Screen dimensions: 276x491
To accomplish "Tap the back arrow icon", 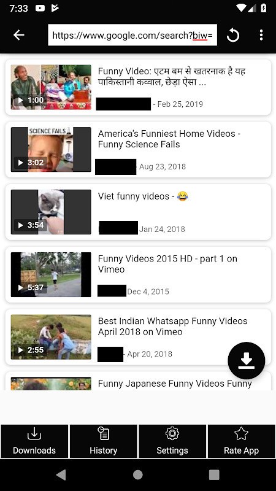I will [19, 35].
